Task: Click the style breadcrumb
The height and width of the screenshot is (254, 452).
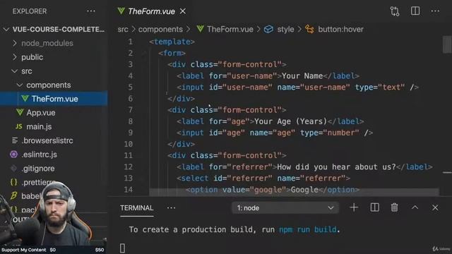Action: coord(285,30)
